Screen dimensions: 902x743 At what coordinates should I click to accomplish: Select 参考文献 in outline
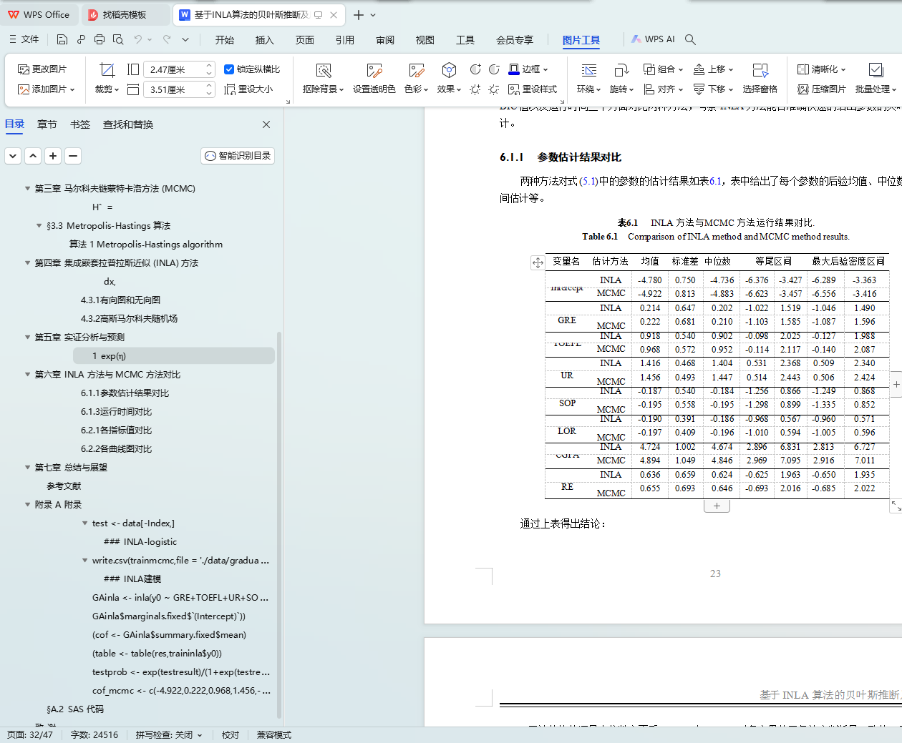(64, 486)
